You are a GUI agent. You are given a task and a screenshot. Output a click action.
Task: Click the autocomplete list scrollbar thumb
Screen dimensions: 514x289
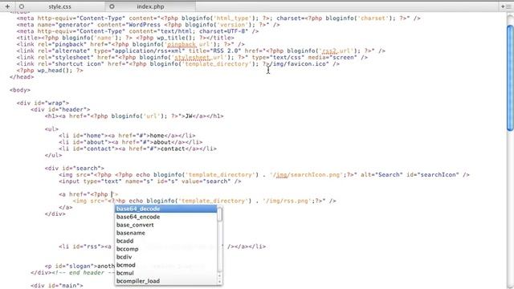point(219,214)
